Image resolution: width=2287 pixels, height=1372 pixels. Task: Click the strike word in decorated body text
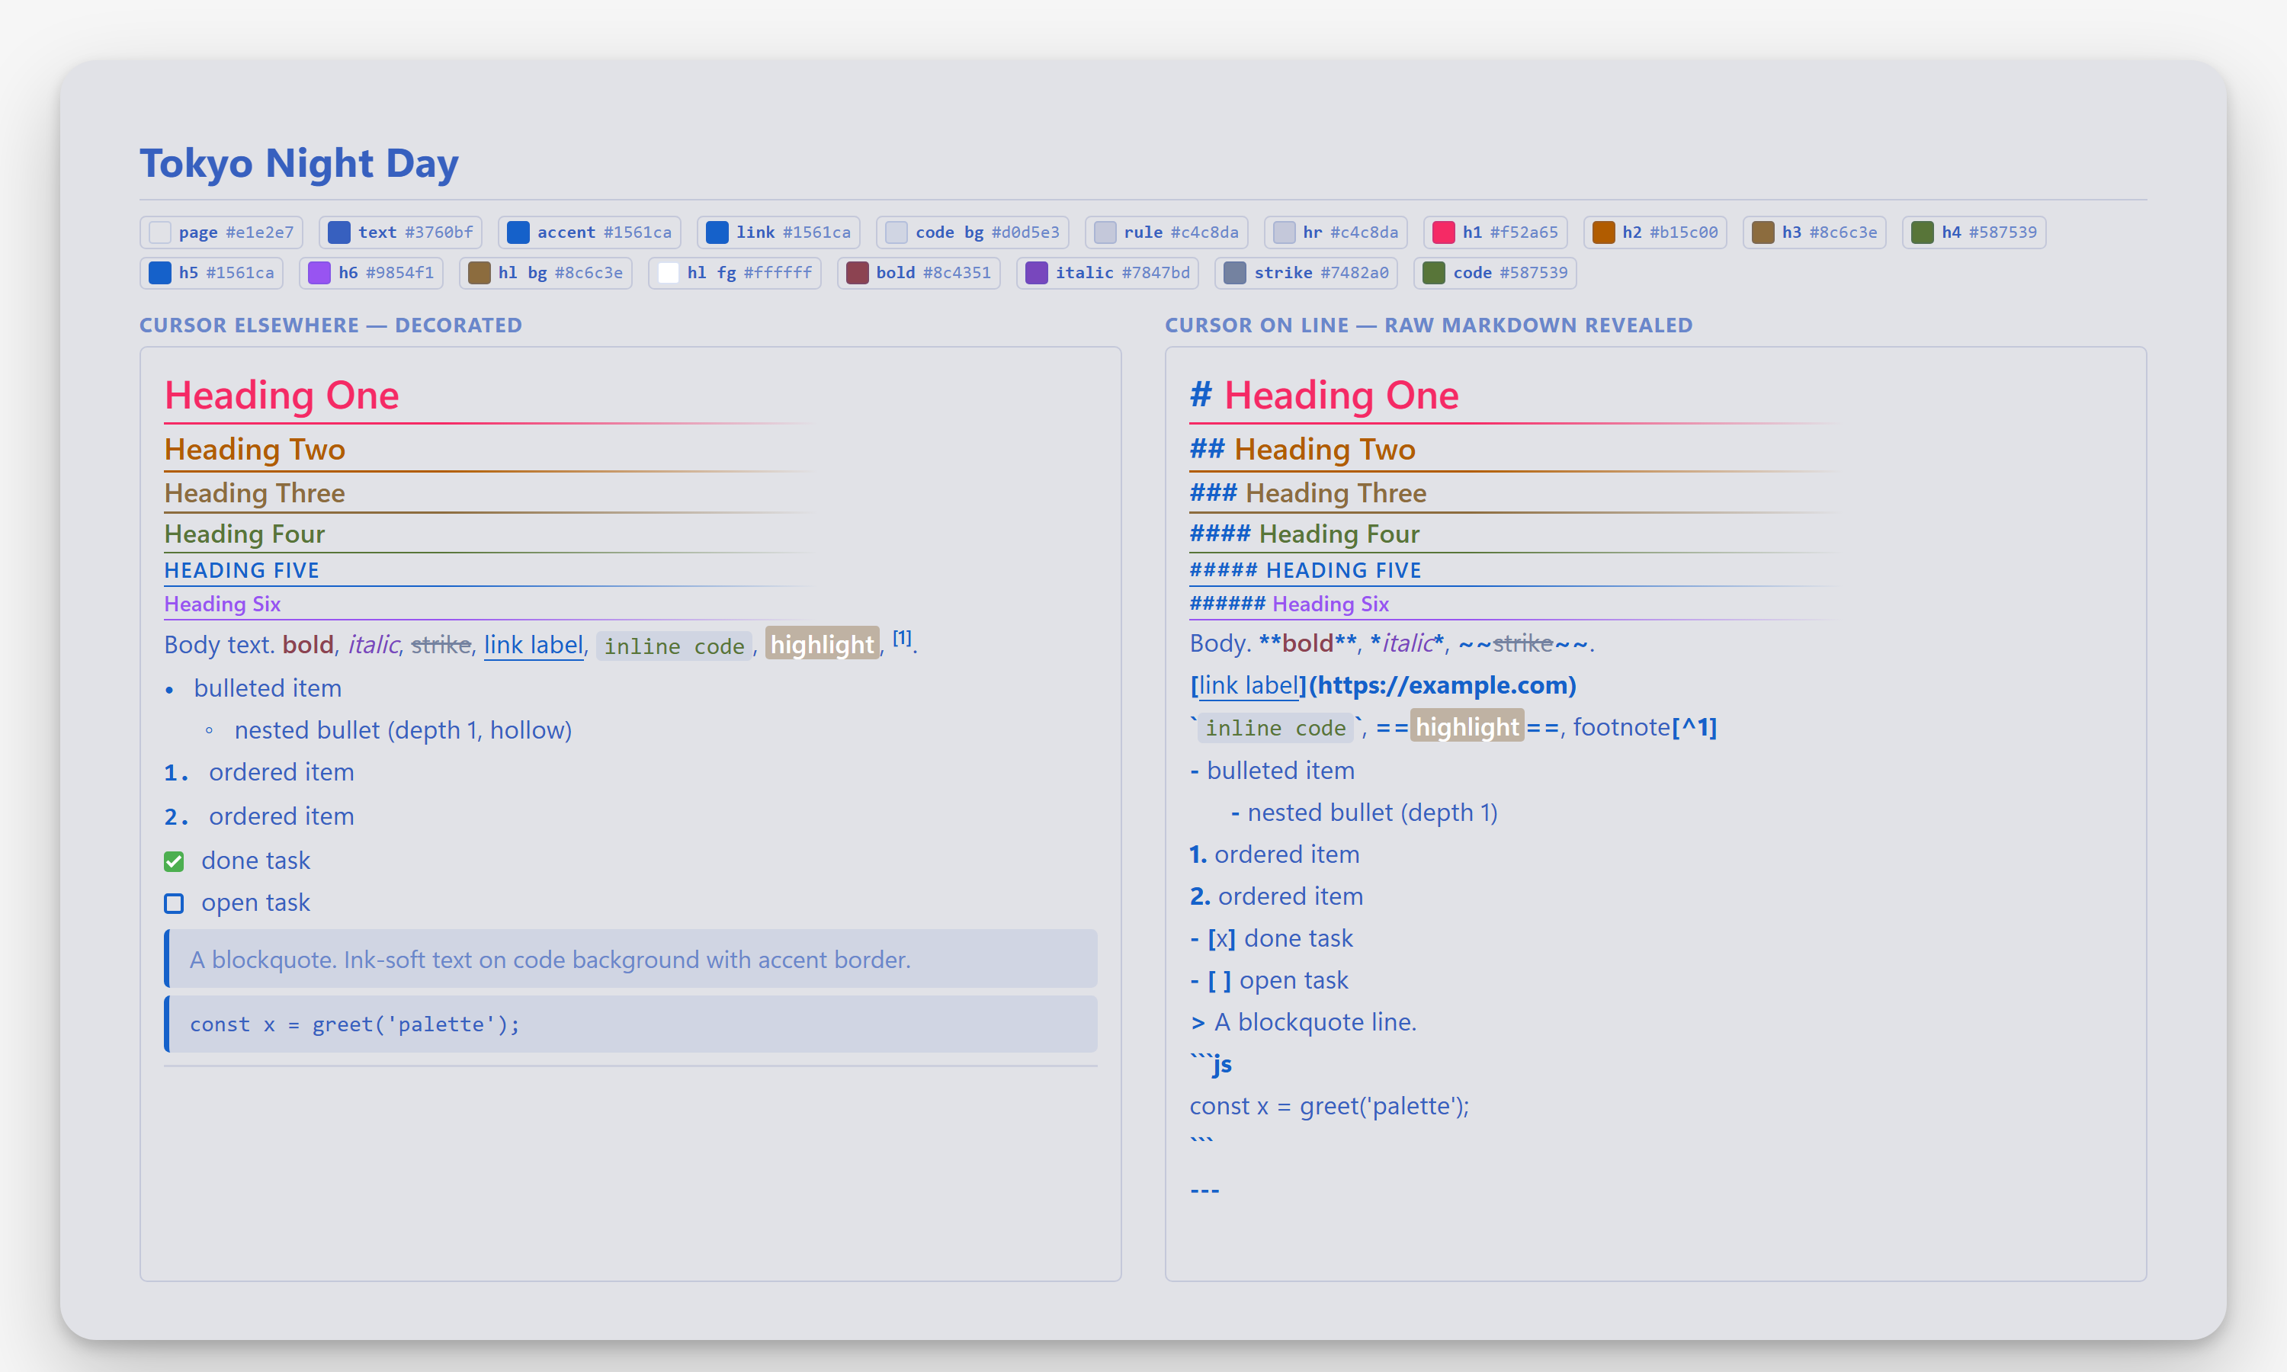441,644
